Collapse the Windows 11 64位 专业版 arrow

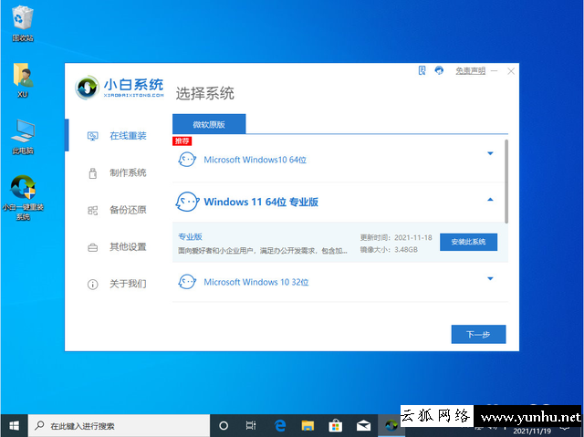coord(490,200)
